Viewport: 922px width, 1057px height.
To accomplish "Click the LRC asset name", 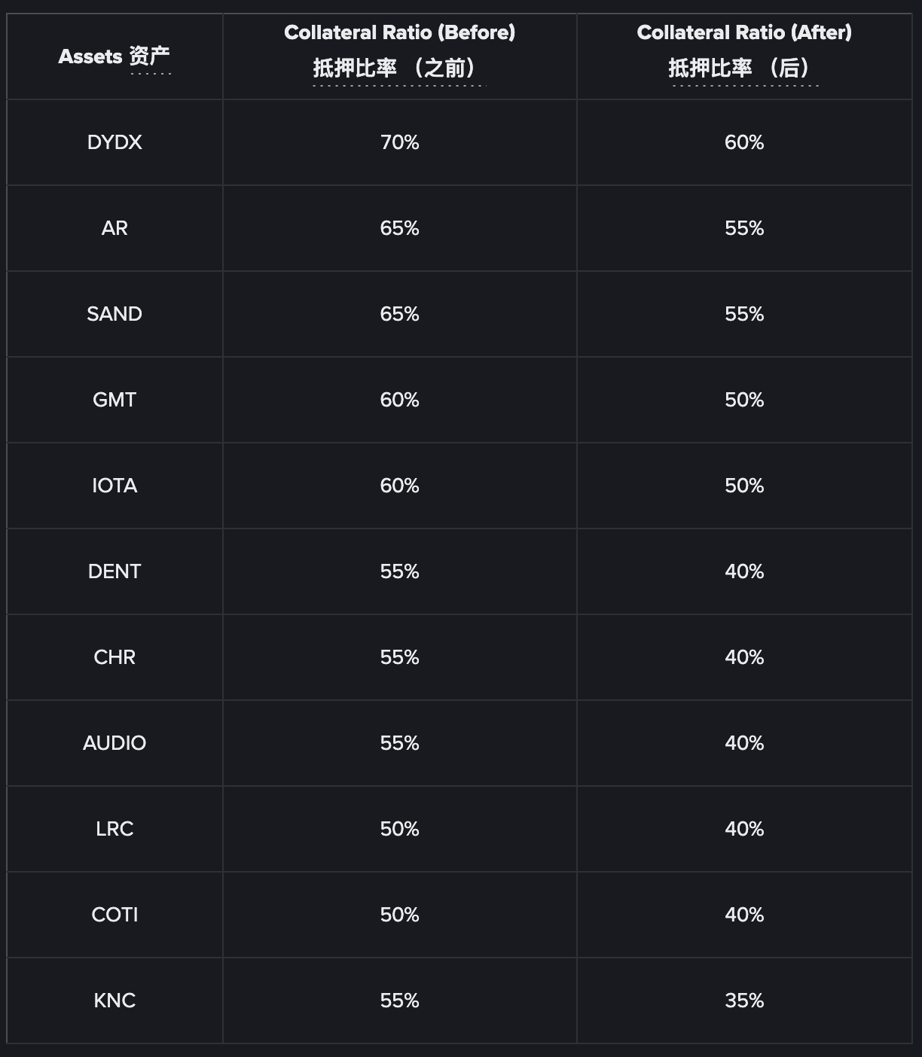I will tap(114, 829).
